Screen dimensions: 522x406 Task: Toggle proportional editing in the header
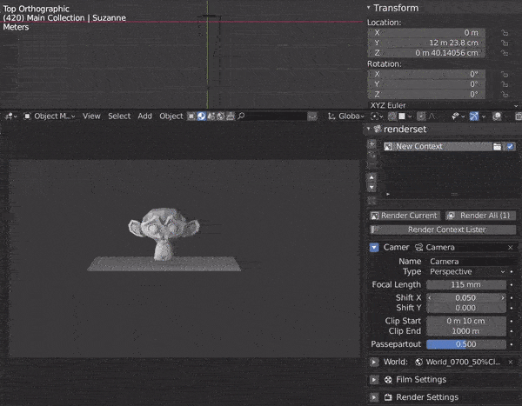tap(421, 116)
